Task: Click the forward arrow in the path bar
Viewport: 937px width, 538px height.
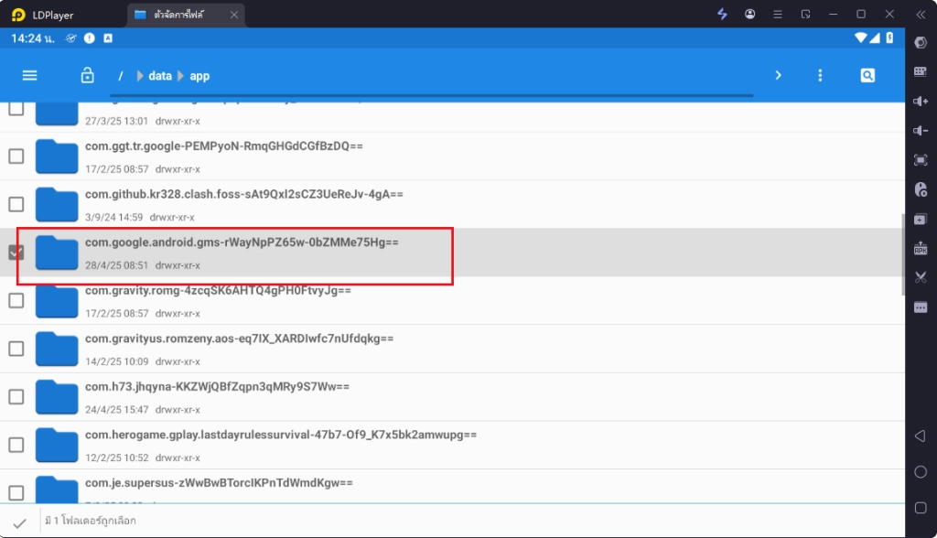Action: 778,75
